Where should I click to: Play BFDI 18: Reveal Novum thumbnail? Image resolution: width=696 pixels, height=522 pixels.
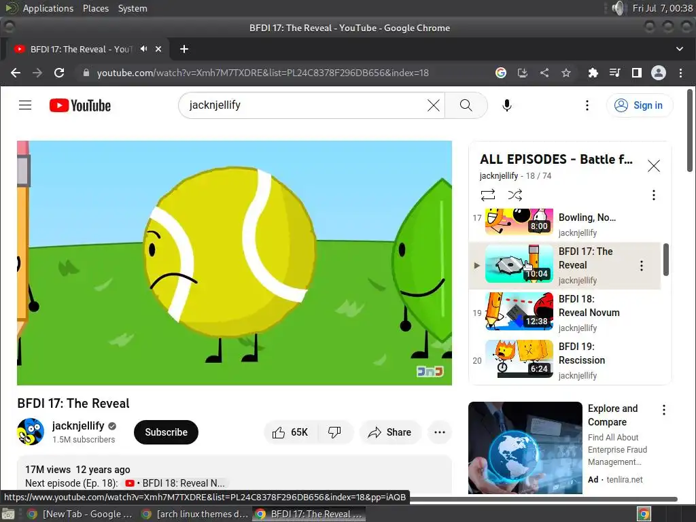tap(519, 311)
